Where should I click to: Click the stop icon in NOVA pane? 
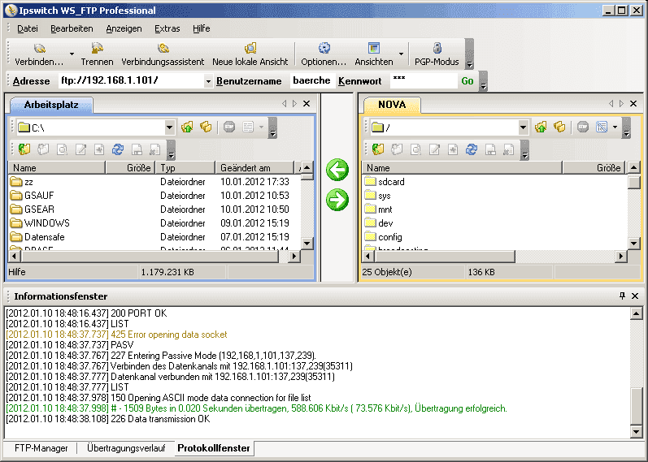583,127
